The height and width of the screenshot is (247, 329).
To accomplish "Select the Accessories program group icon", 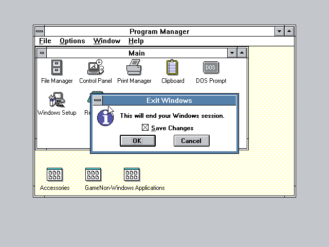I will pos(54,174).
